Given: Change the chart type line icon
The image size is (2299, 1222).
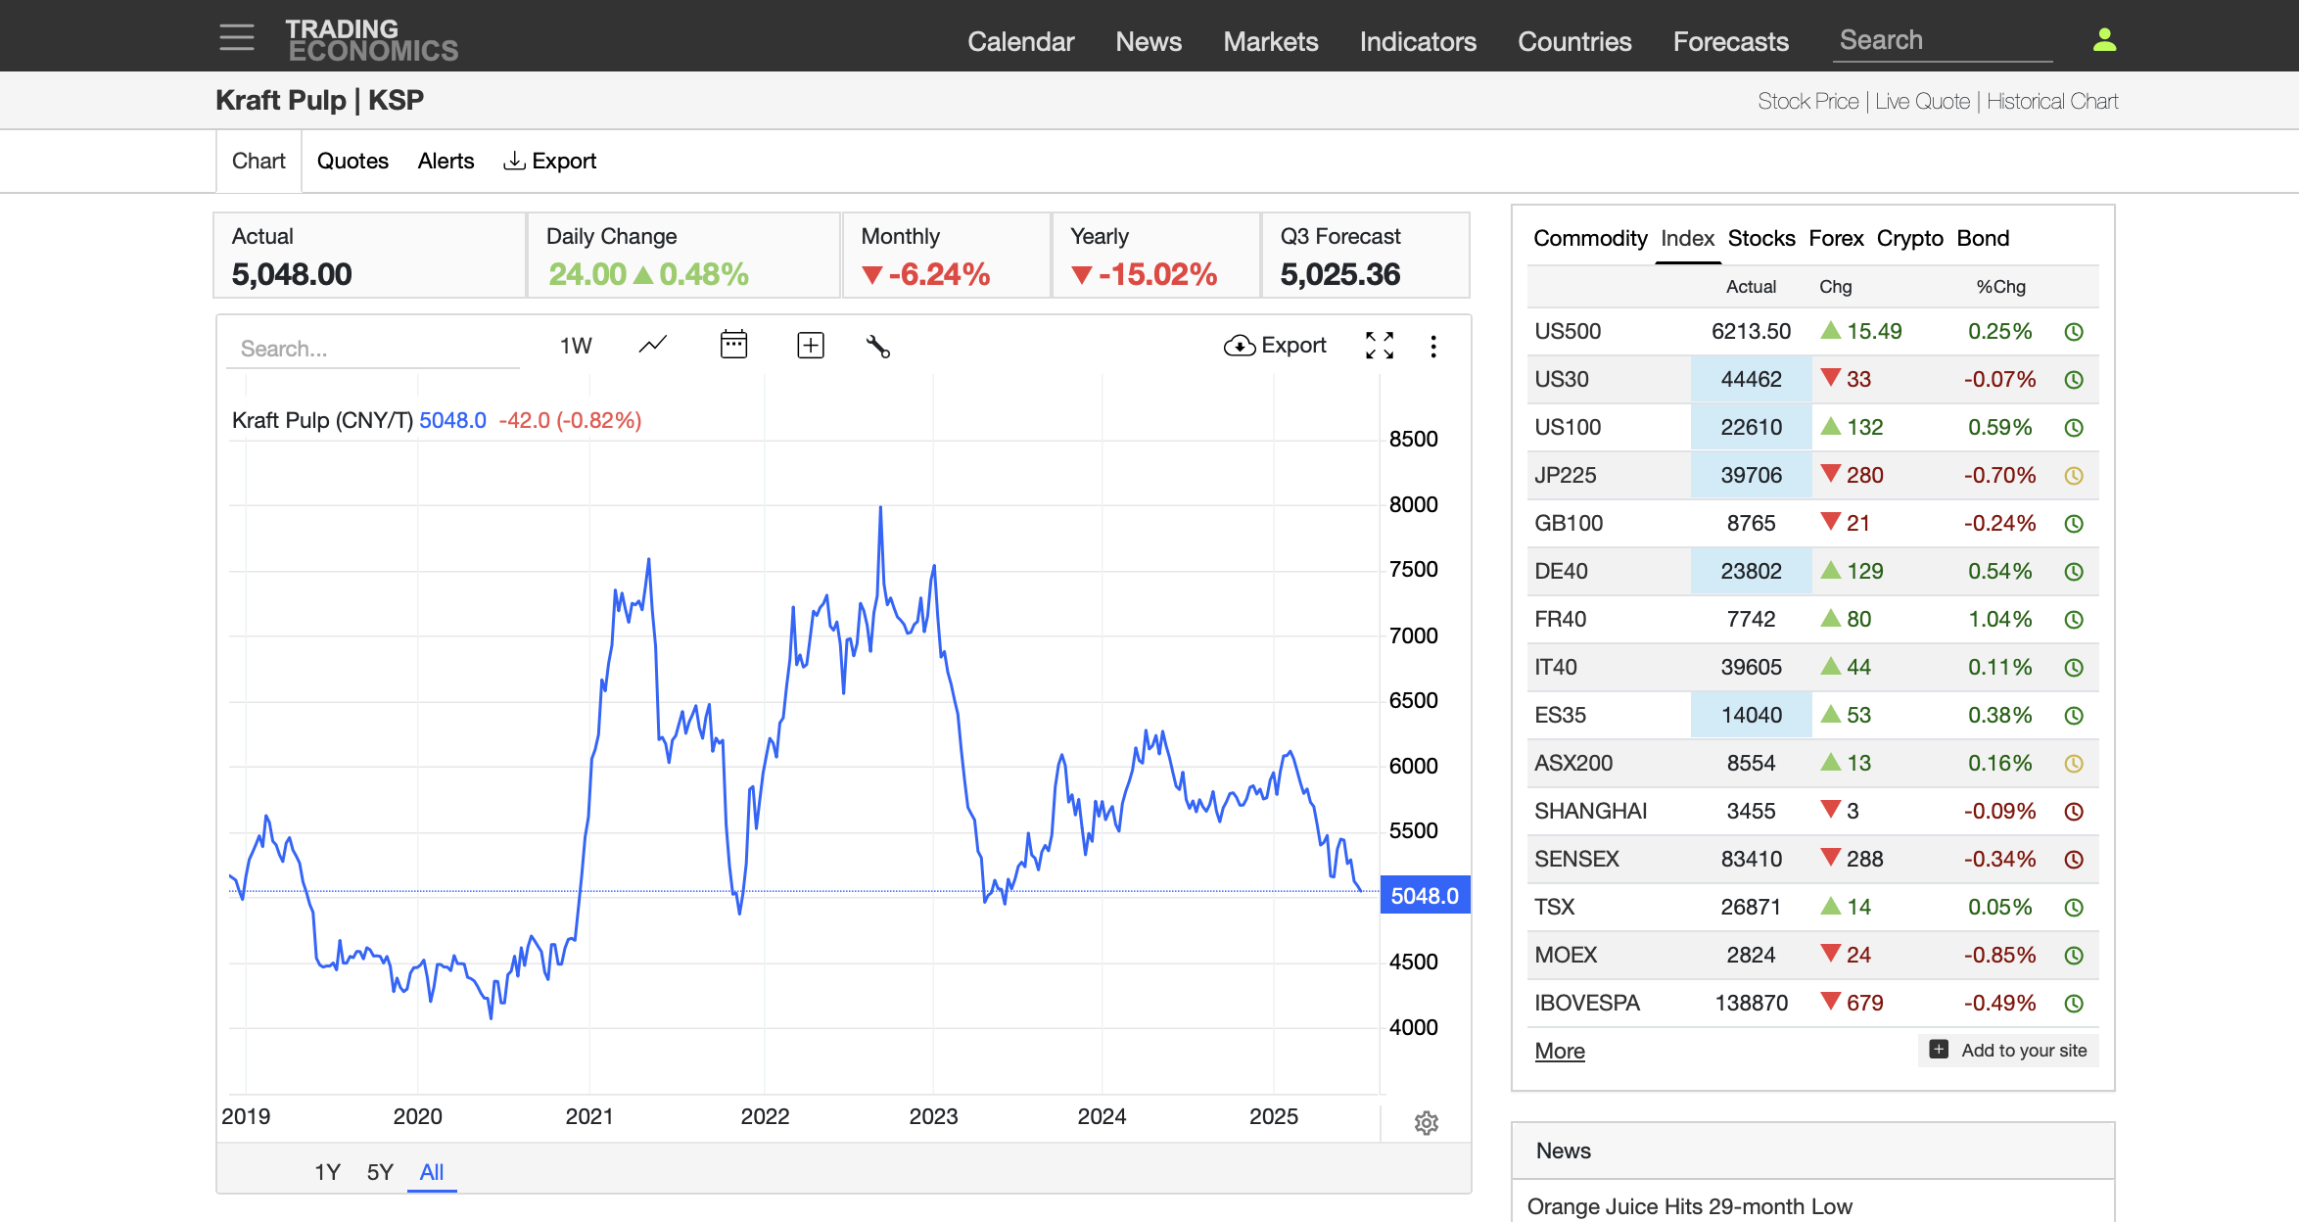Looking at the screenshot, I should (x=653, y=345).
